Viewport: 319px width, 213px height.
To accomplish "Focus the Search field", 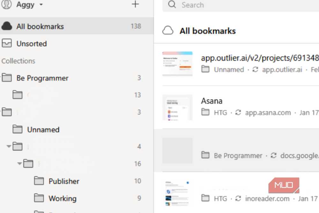I will click(x=241, y=5).
